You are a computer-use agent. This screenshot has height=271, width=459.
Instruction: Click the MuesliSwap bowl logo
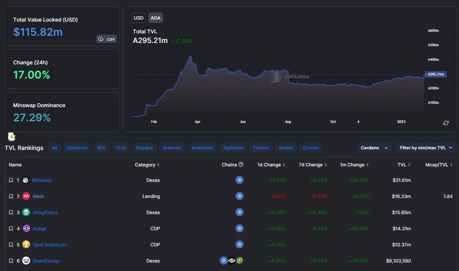[26, 261]
